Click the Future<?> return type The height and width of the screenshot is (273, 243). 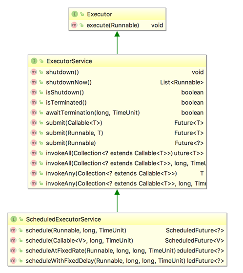[189, 143]
